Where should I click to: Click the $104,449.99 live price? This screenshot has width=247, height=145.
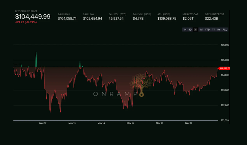[x=33, y=17]
